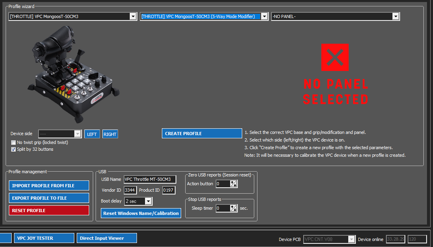433x247 pixels.
Task: Expand the 5-Way Mode Modifier grip dropdown
Action: [x=265, y=16]
